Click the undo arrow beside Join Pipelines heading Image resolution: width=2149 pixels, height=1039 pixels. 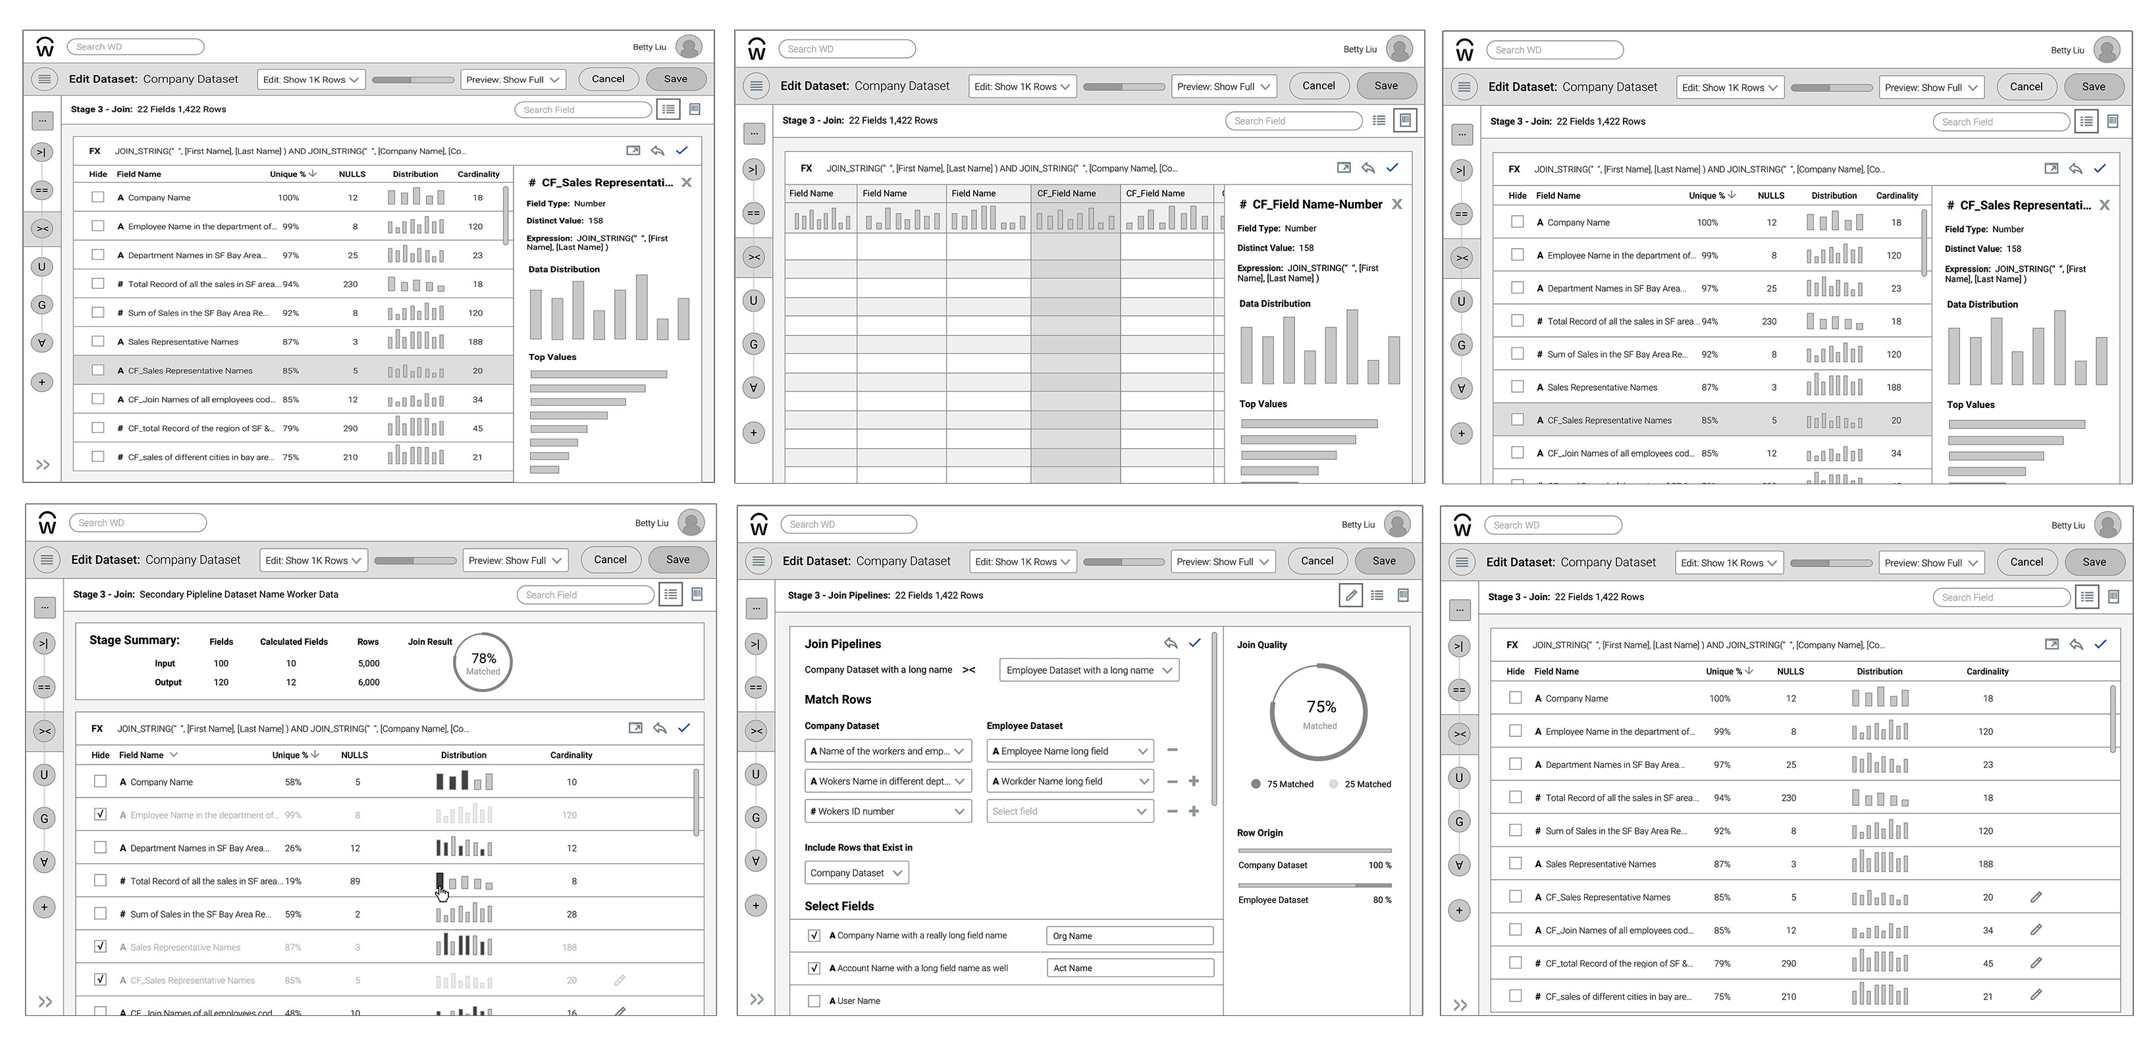coord(1171,643)
